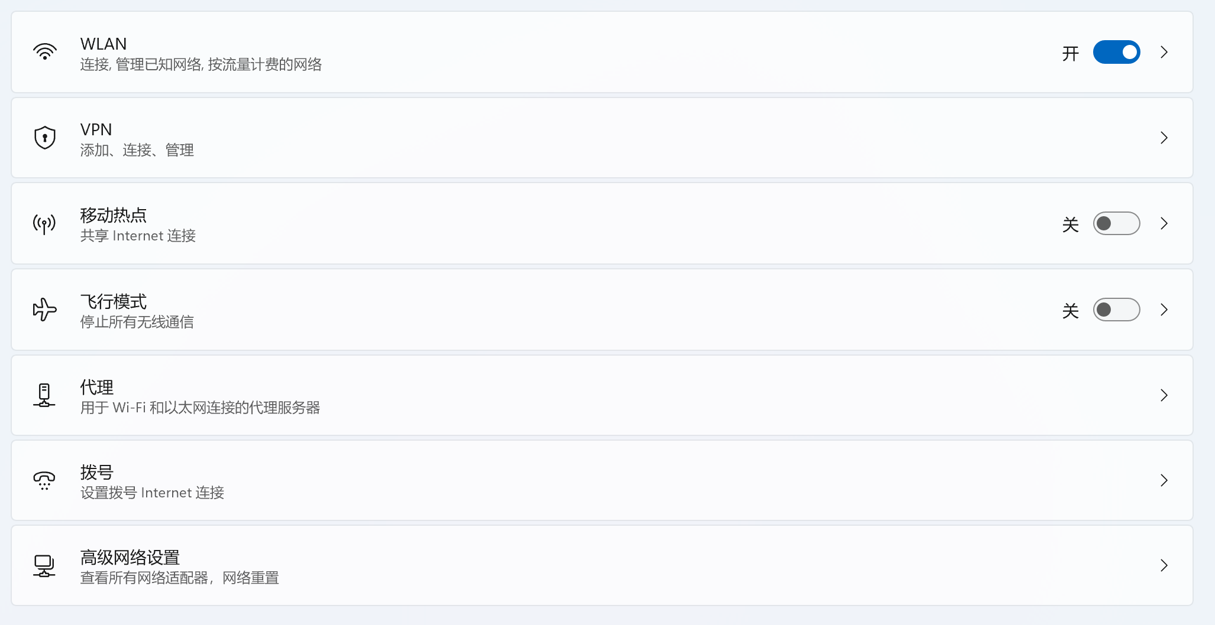Click the advanced network settings computer icon

pyautogui.click(x=44, y=565)
